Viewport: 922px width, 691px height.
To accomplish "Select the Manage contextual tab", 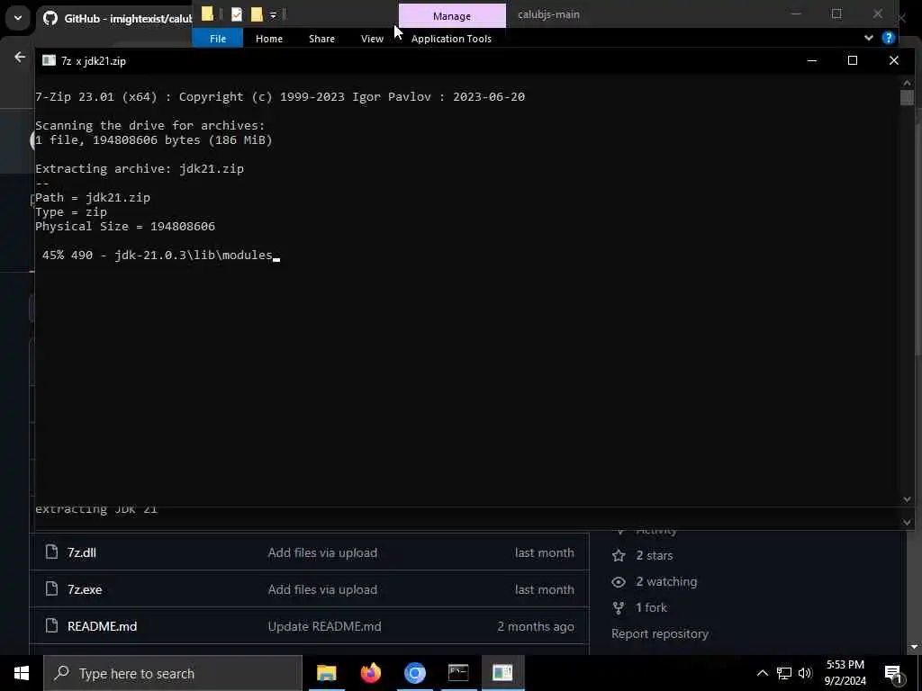I will pyautogui.click(x=452, y=16).
